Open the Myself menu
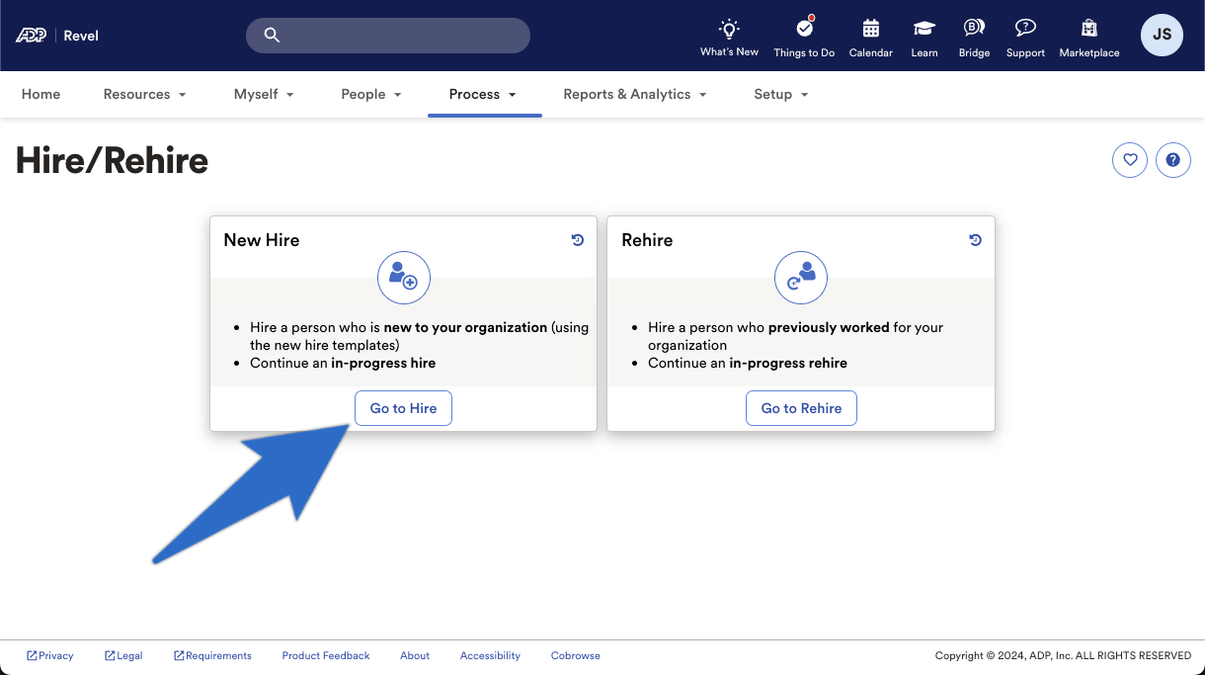Screen dimensions: 1205x675 tap(263, 94)
